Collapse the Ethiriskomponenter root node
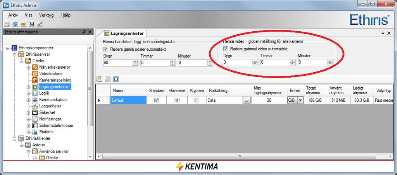The image size is (397, 175). click(8, 48)
